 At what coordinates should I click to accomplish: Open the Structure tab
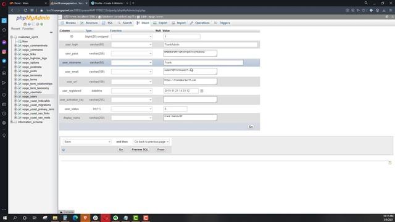coord(89,23)
